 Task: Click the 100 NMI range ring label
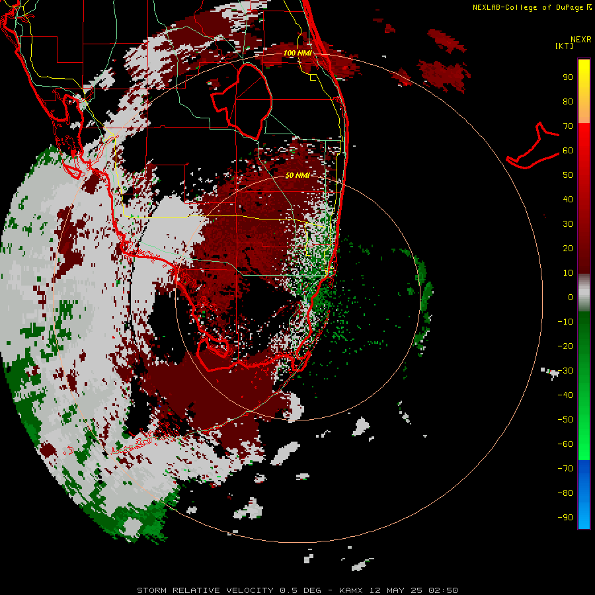(x=297, y=53)
